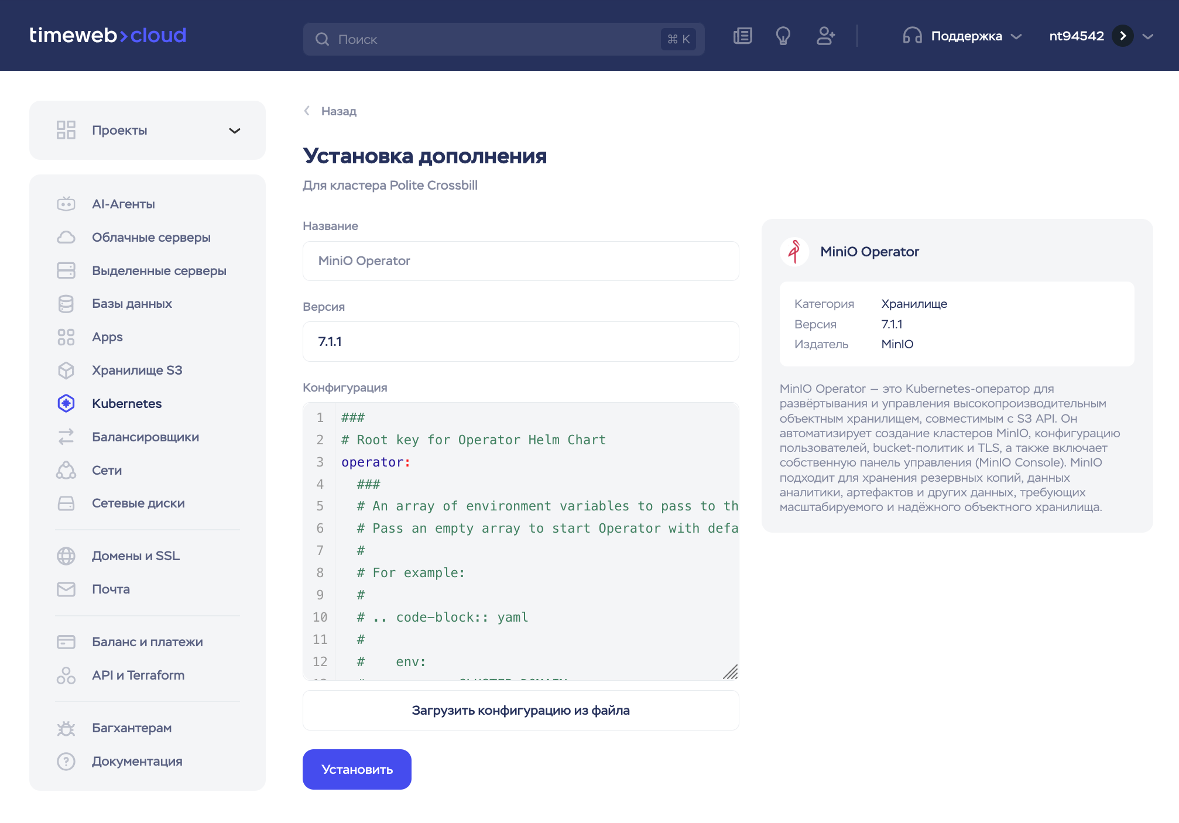Click the nt94542 account name
Image resolution: width=1179 pixels, height=823 pixels.
(x=1076, y=36)
